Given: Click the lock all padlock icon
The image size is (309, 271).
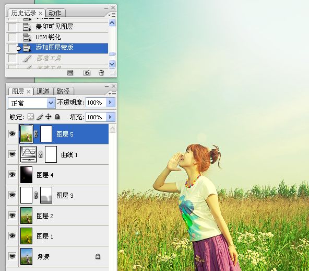Looking at the screenshot, I should (57, 117).
